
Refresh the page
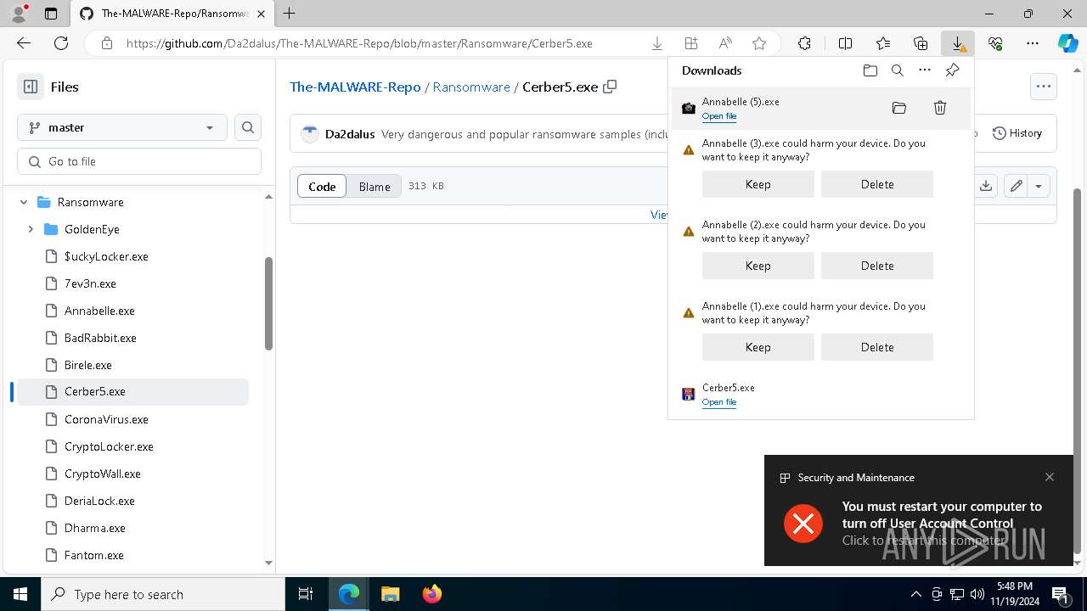[x=61, y=43]
